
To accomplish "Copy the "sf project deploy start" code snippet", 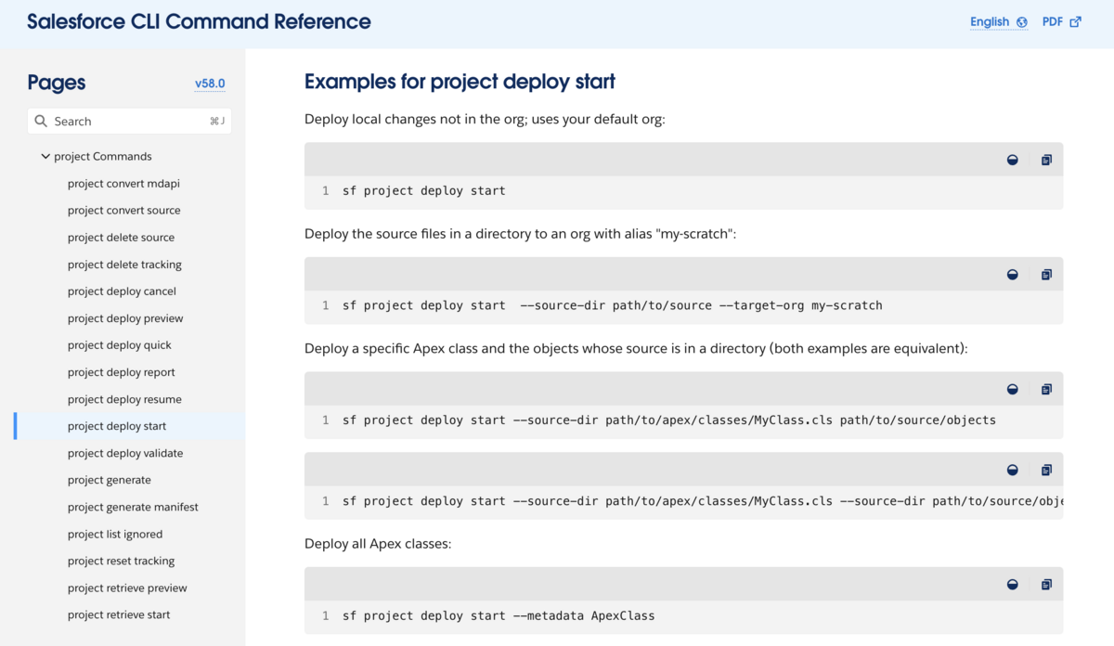I will point(1046,159).
